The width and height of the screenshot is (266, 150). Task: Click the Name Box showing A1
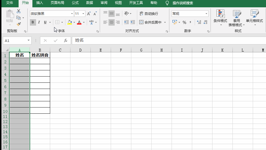point(15,41)
